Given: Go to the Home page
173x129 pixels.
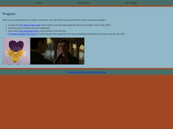Looking at the screenshot, I should click(x=39, y=3).
